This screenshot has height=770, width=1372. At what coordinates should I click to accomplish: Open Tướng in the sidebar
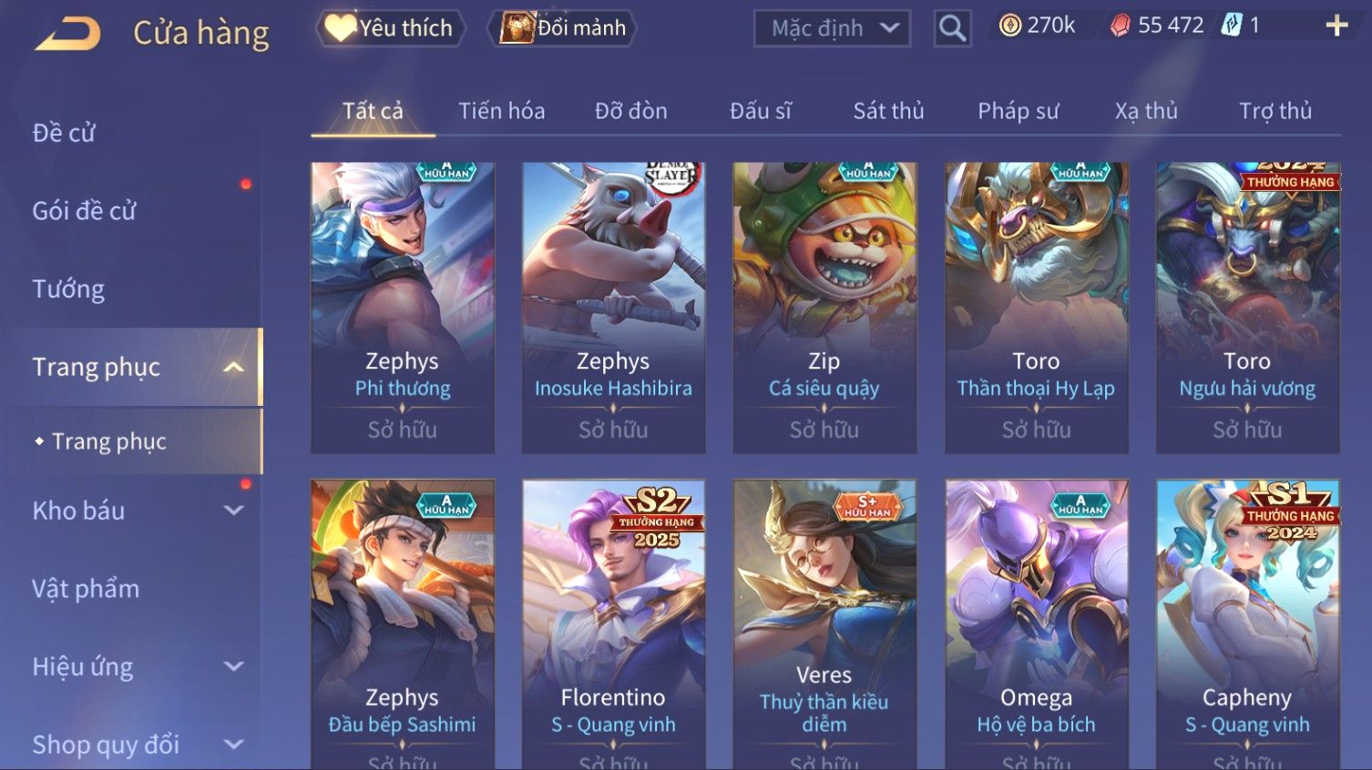pos(68,289)
